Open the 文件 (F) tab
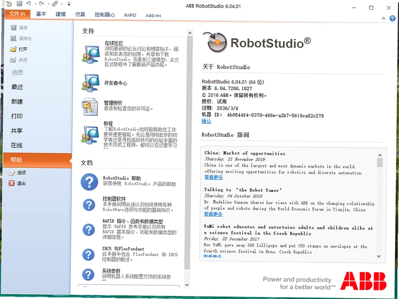This screenshot has height=299, width=399. pyautogui.click(x=17, y=14)
